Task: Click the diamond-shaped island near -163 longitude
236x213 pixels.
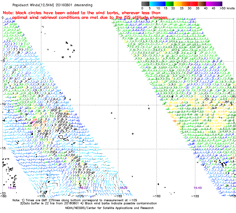Action: click(133, 134)
